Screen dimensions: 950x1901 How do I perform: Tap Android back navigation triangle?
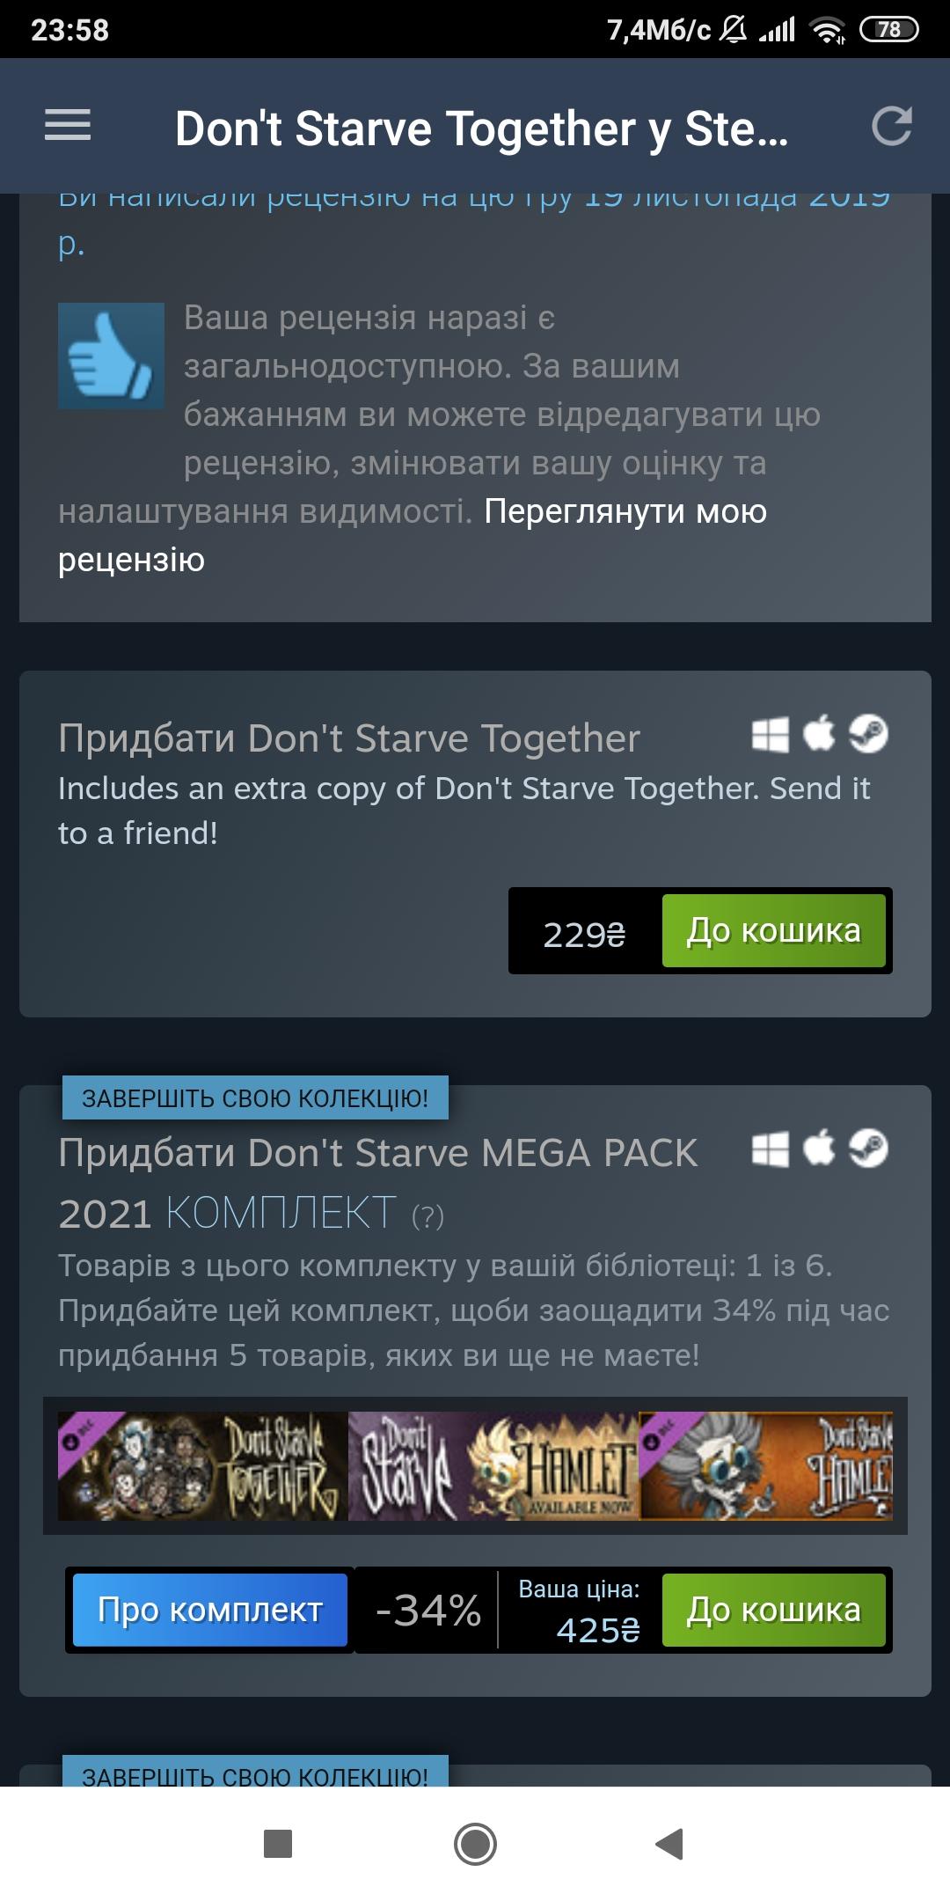[x=669, y=1843]
